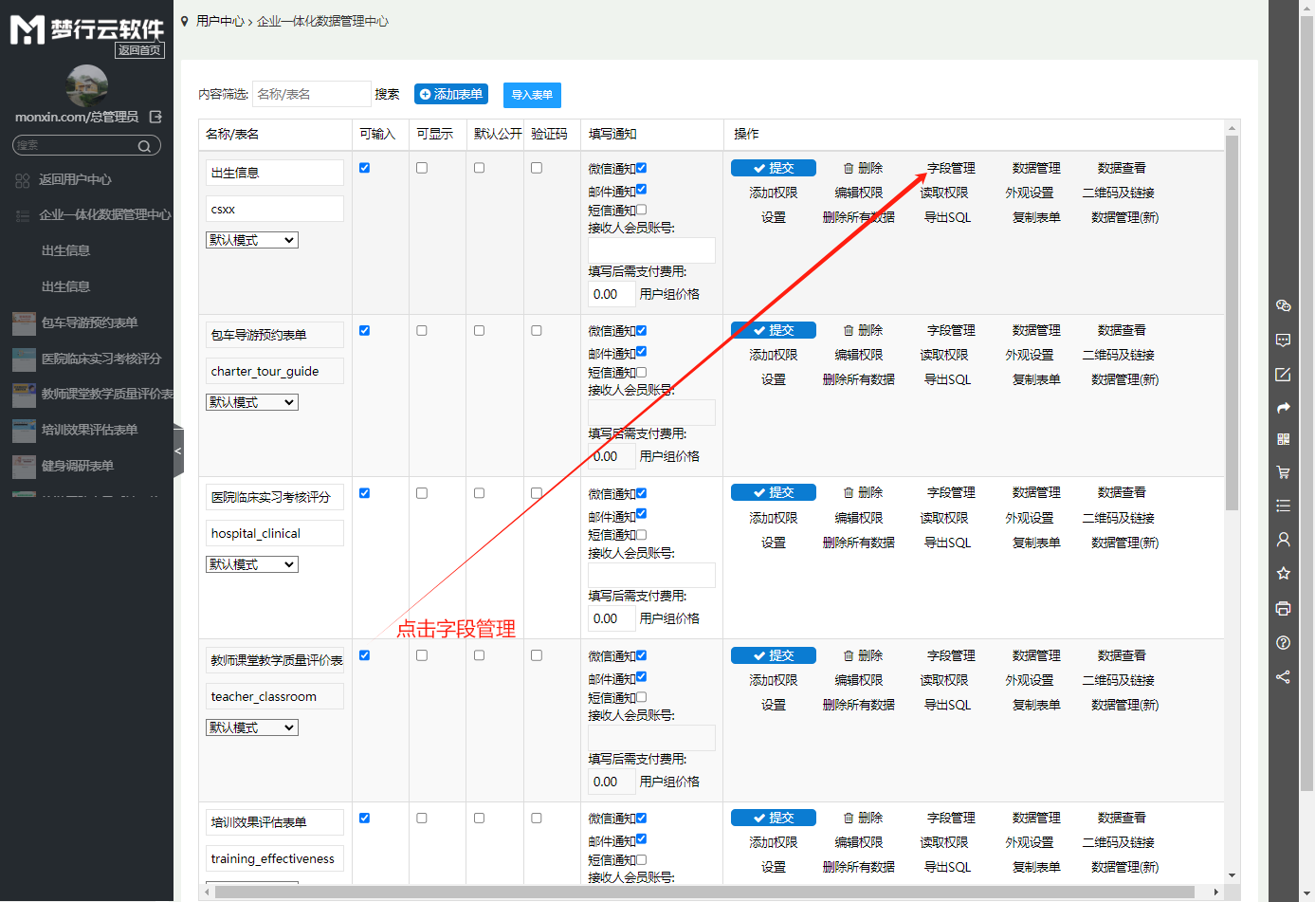Screen dimensions: 1315x902
Task: Click the printer icon in right sidebar
Action: point(1283,608)
